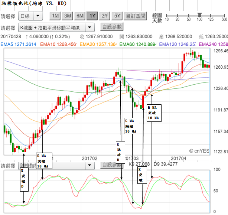Click the 自訂區間 custom range button
This screenshot has height=215, width=228.
(136, 16)
